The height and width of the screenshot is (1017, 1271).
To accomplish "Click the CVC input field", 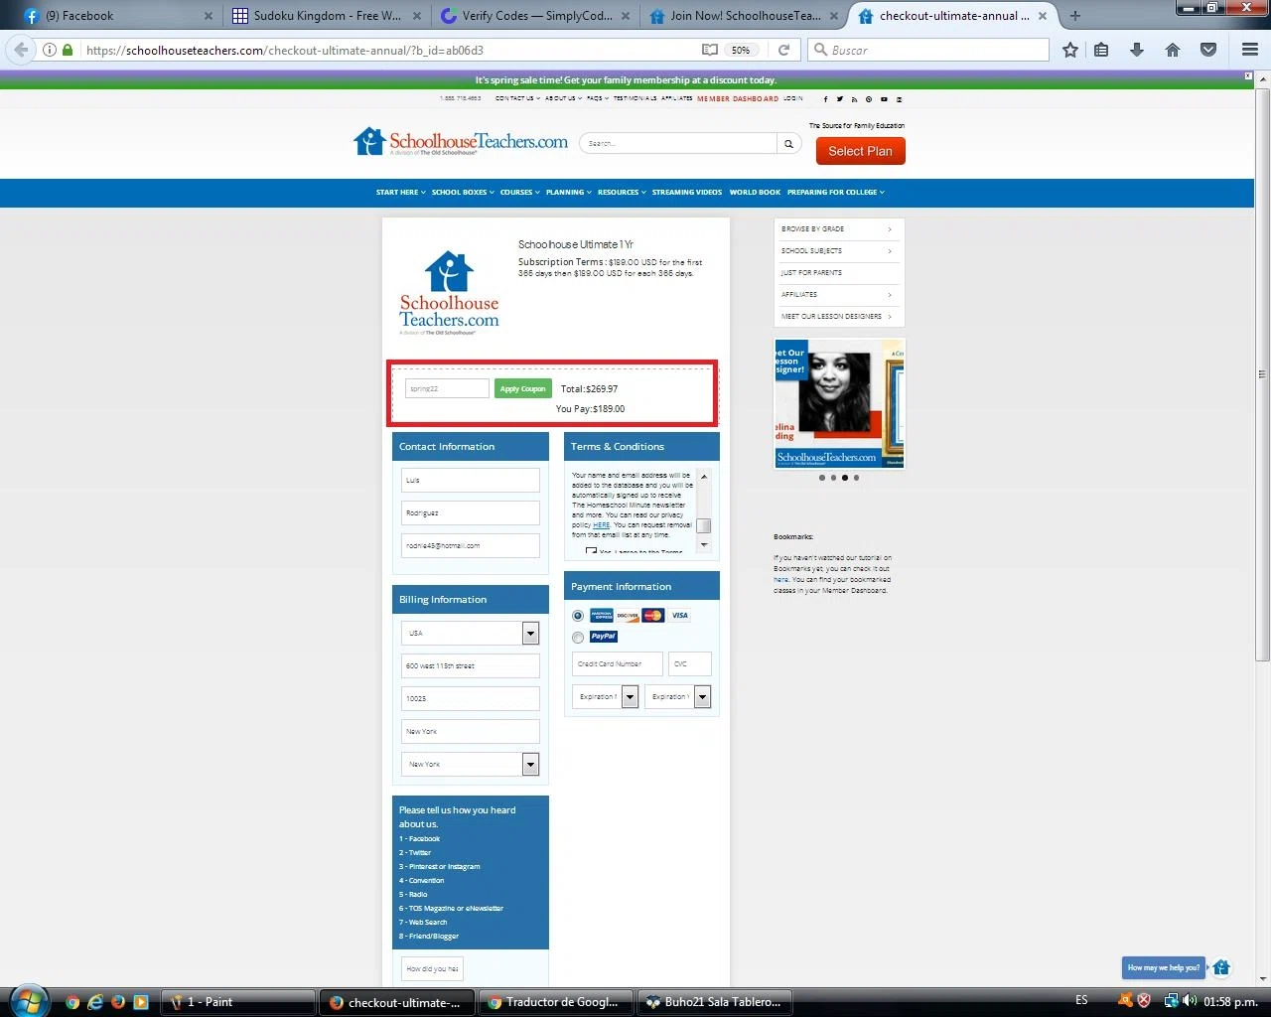I will tap(689, 663).
